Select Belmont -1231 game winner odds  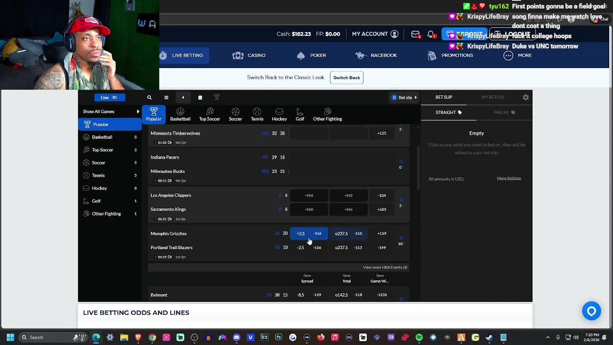pyautogui.click(x=382, y=295)
